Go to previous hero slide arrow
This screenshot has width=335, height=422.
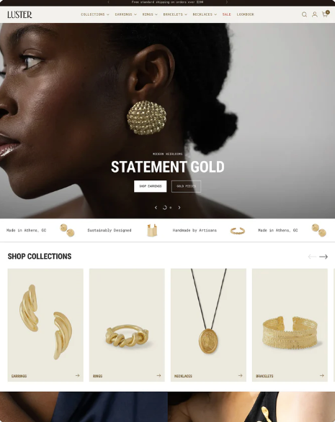click(x=156, y=208)
